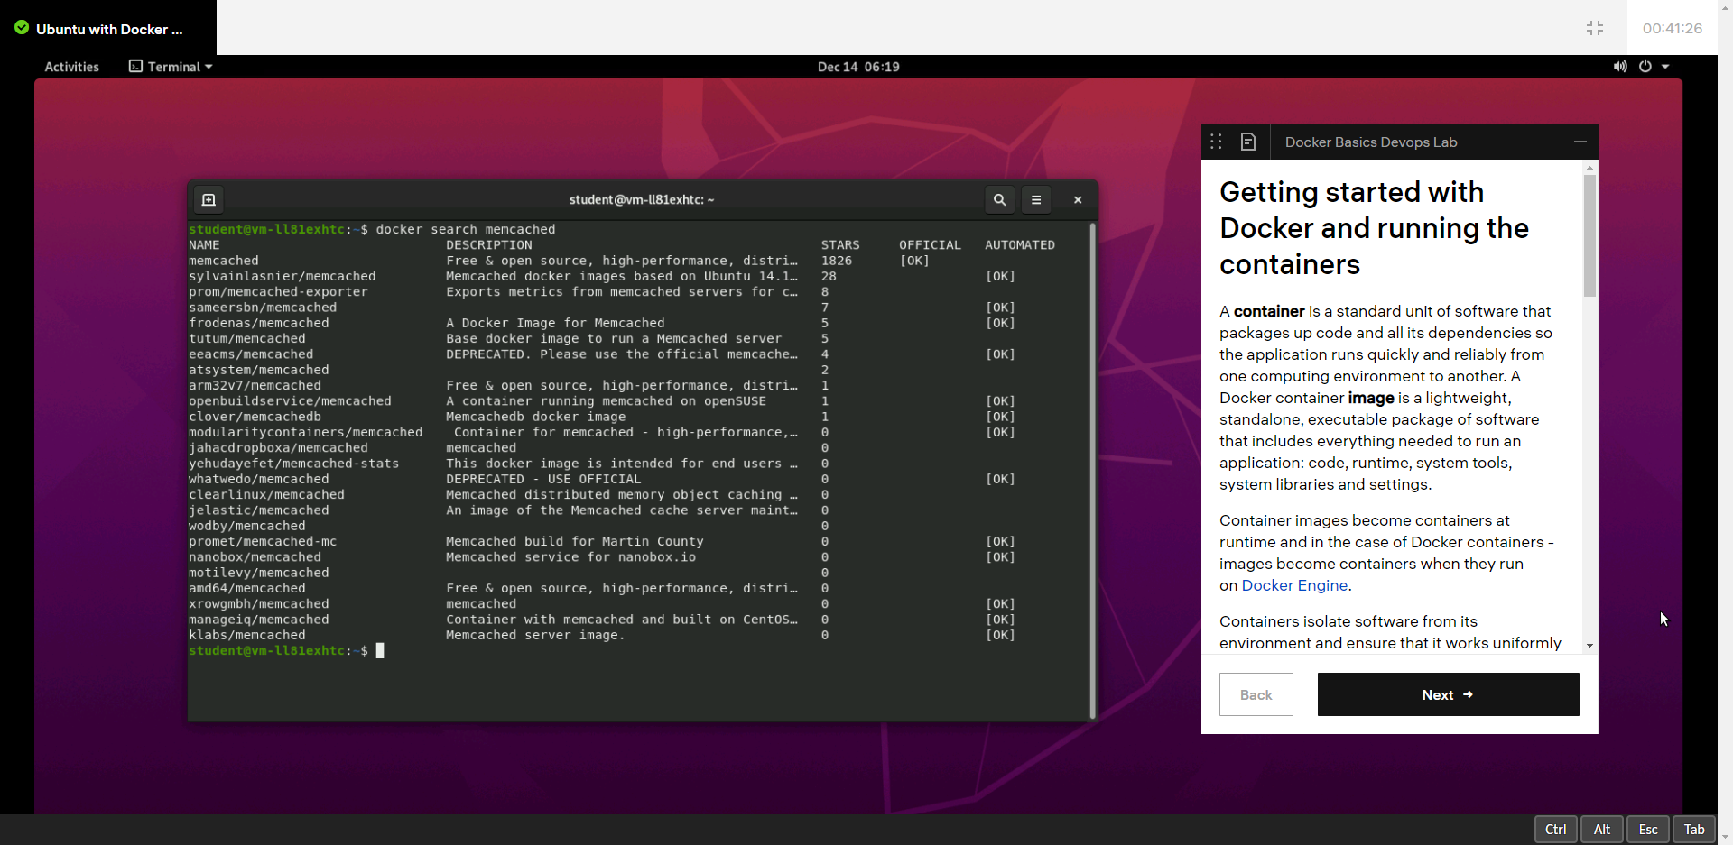Click the Back button in lab guide

coord(1256,694)
